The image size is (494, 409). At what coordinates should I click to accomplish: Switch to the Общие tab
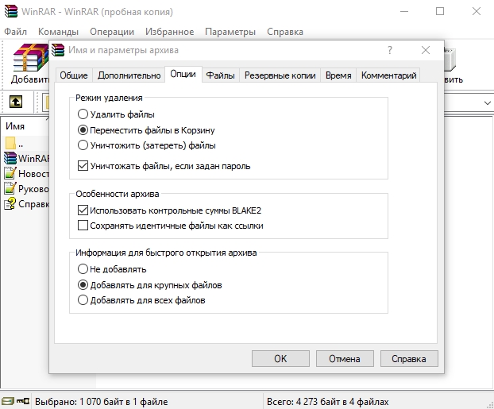(74, 75)
